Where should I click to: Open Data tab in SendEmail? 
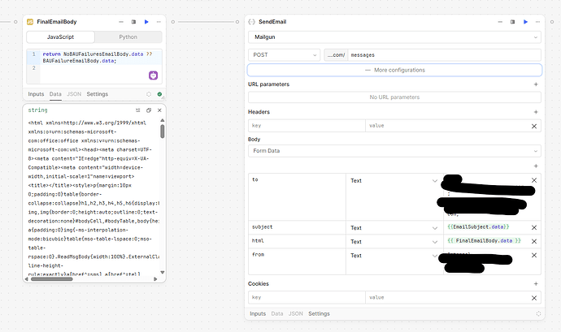[x=277, y=313]
